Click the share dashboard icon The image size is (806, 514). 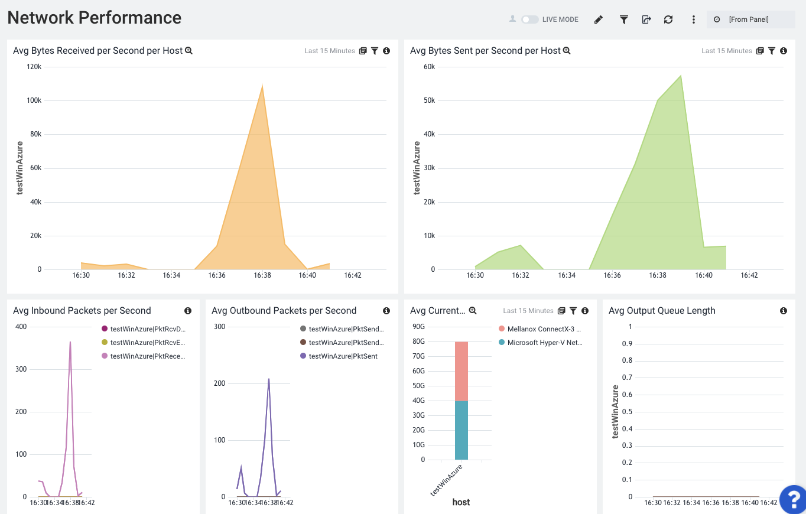[646, 19]
